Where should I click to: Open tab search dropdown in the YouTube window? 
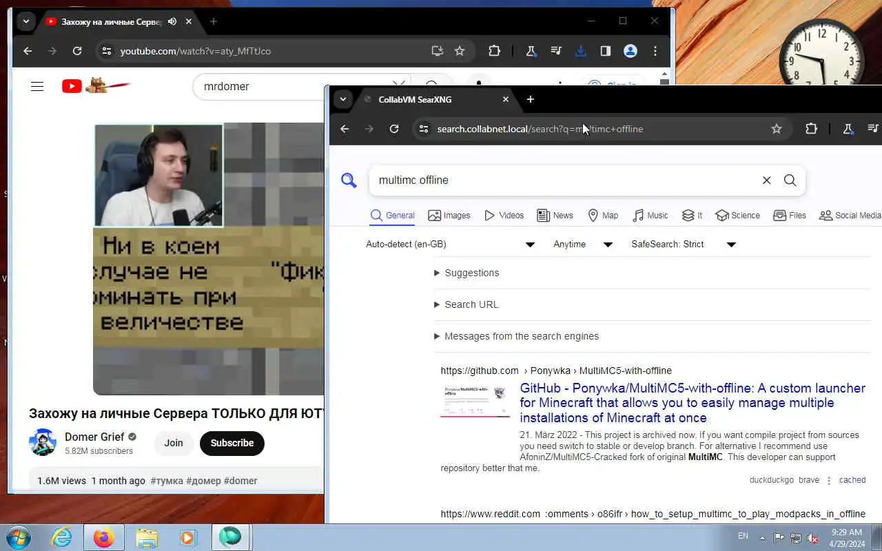pyautogui.click(x=25, y=21)
